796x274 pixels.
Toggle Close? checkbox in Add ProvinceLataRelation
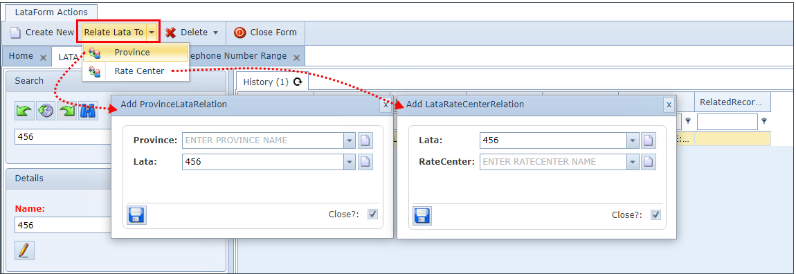coord(372,214)
